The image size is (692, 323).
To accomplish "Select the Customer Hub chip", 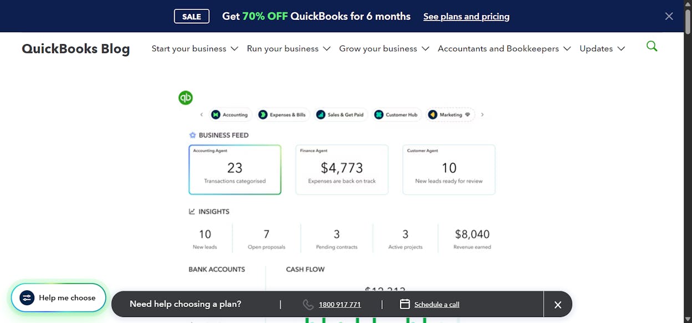I will [396, 115].
